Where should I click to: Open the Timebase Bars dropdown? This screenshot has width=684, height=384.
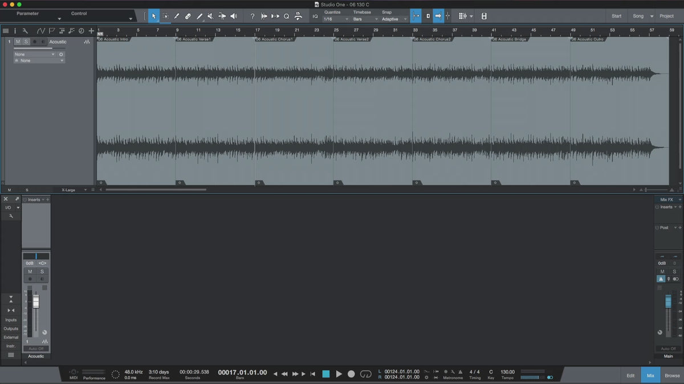(x=365, y=19)
